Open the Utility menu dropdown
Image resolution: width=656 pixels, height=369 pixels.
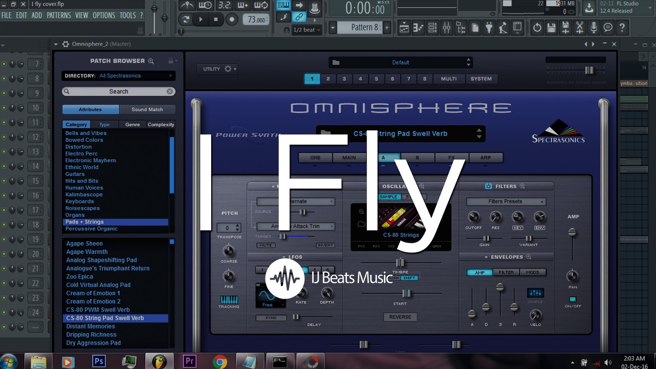click(217, 69)
